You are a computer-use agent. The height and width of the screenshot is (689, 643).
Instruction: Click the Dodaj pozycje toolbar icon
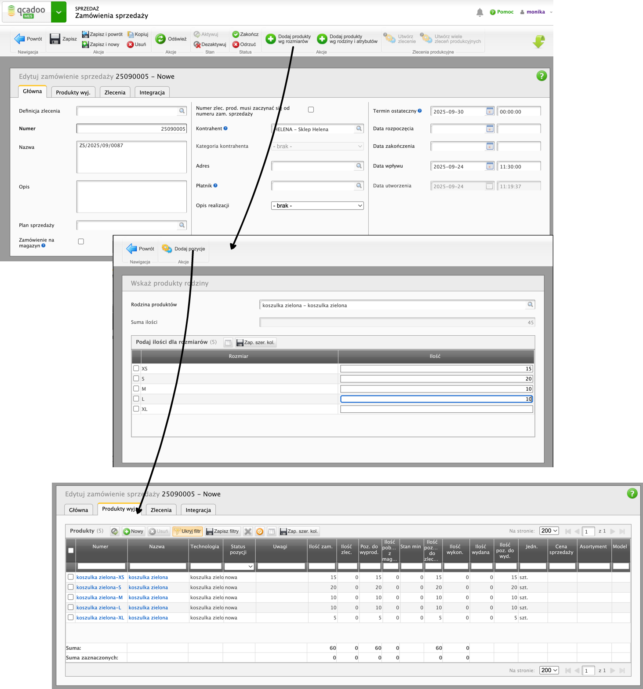[x=167, y=249]
